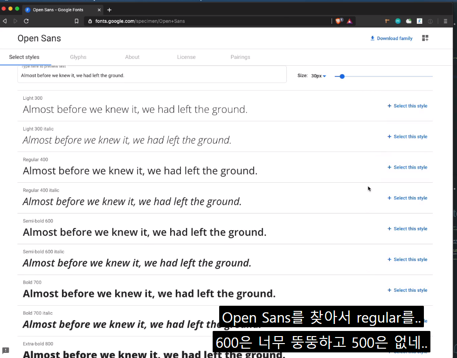Viewport: 457px width, 358px height.
Task: Select this style for Semi-bold 600 italic
Action: pos(407,260)
